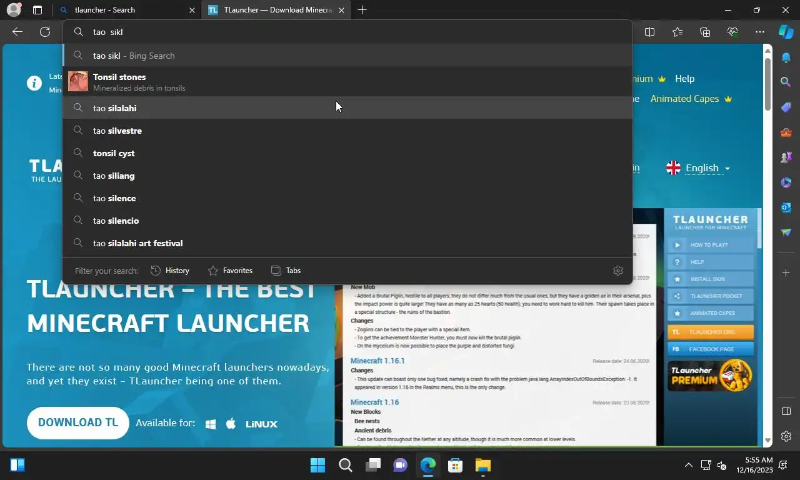Open the Widgets button on taskbar
Viewport: 800px width, 480px height.
point(17,465)
